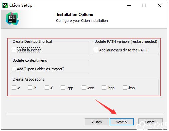The image size is (169, 131).
Task: Cancel the CLion setup
Action: [150, 122]
